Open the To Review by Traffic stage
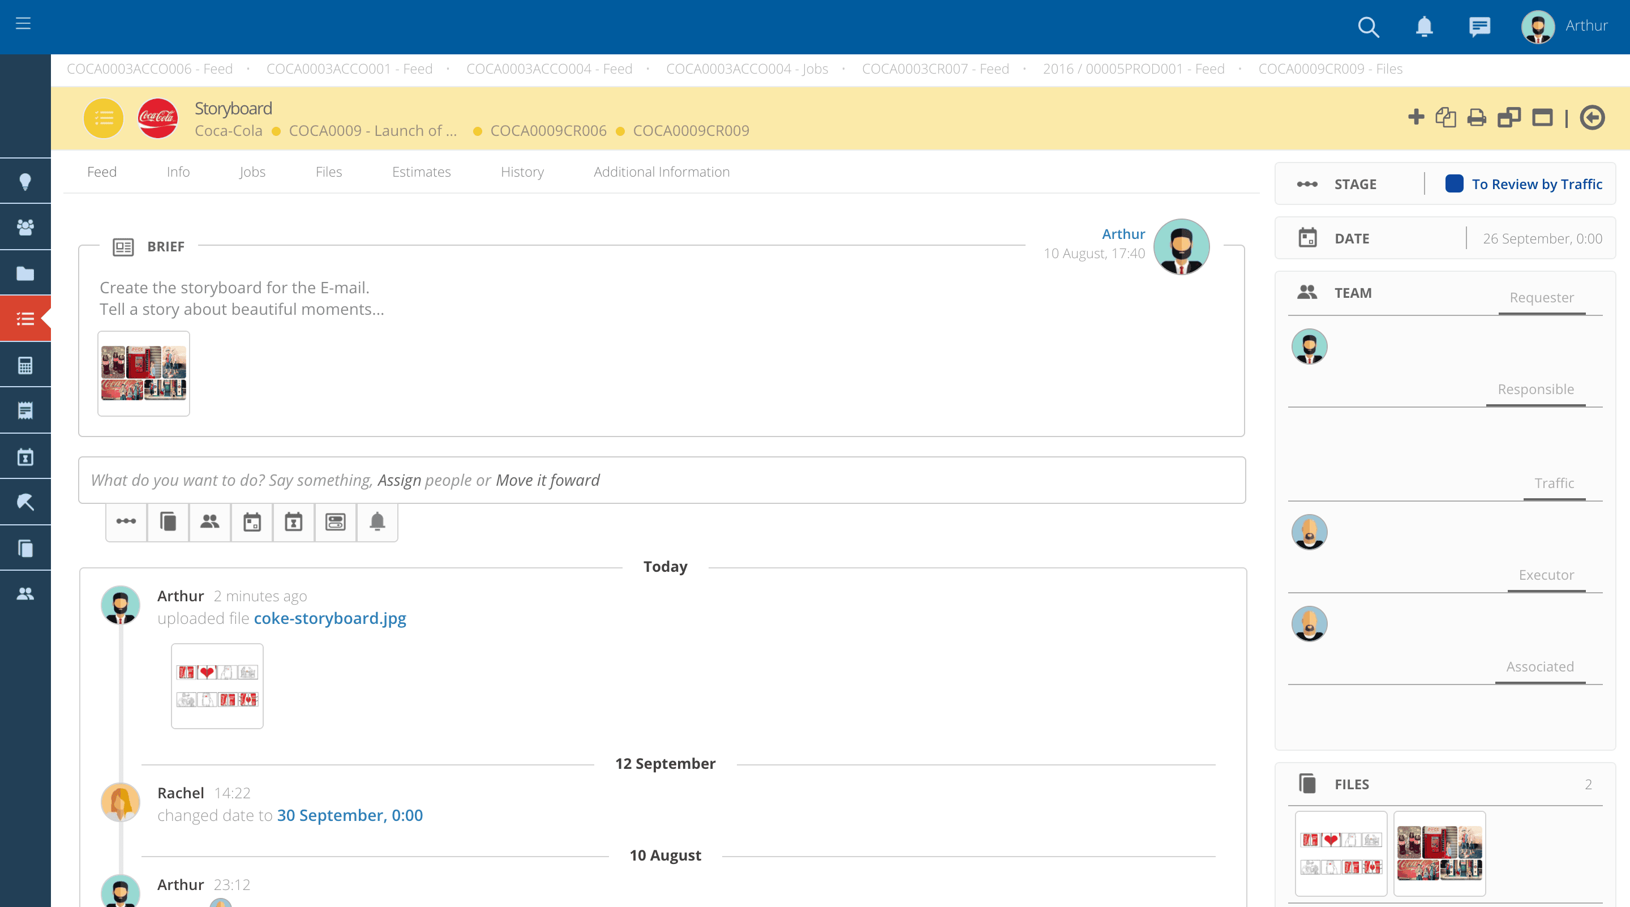 [x=1537, y=184]
